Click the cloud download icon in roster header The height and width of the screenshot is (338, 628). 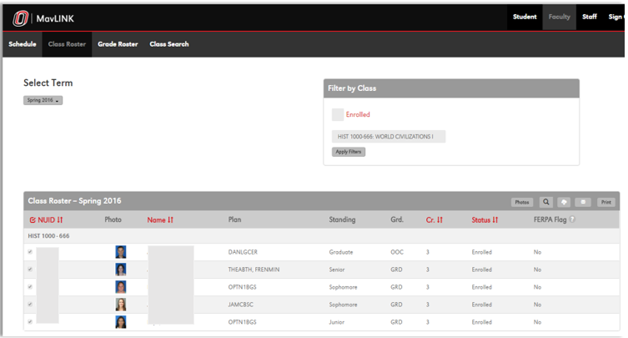coord(564,202)
